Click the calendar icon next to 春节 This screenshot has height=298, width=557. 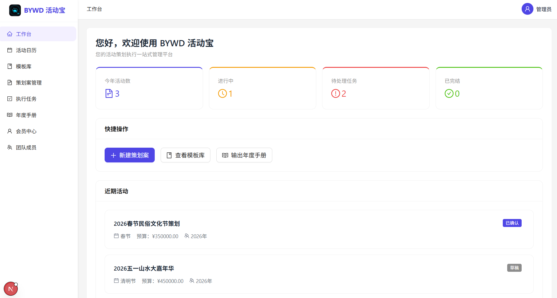116,236
